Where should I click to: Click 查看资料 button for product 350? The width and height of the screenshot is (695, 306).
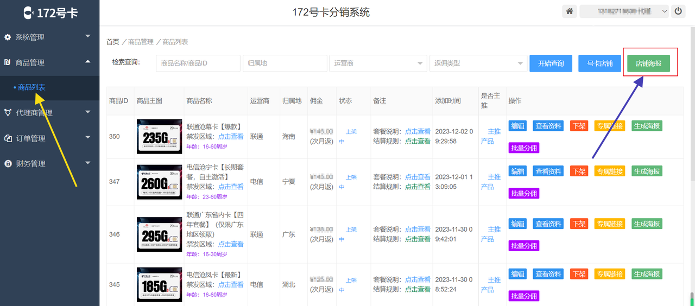pyautogui.click(x=548, y=126)
